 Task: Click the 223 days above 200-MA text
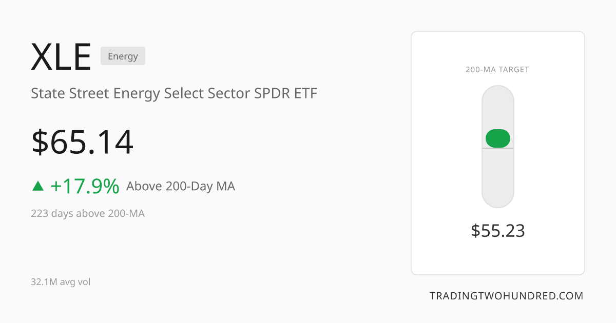(88, 213)
